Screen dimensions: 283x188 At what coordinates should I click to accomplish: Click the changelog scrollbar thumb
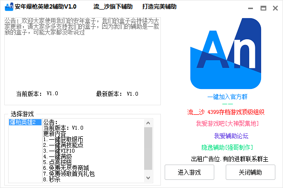148,148
